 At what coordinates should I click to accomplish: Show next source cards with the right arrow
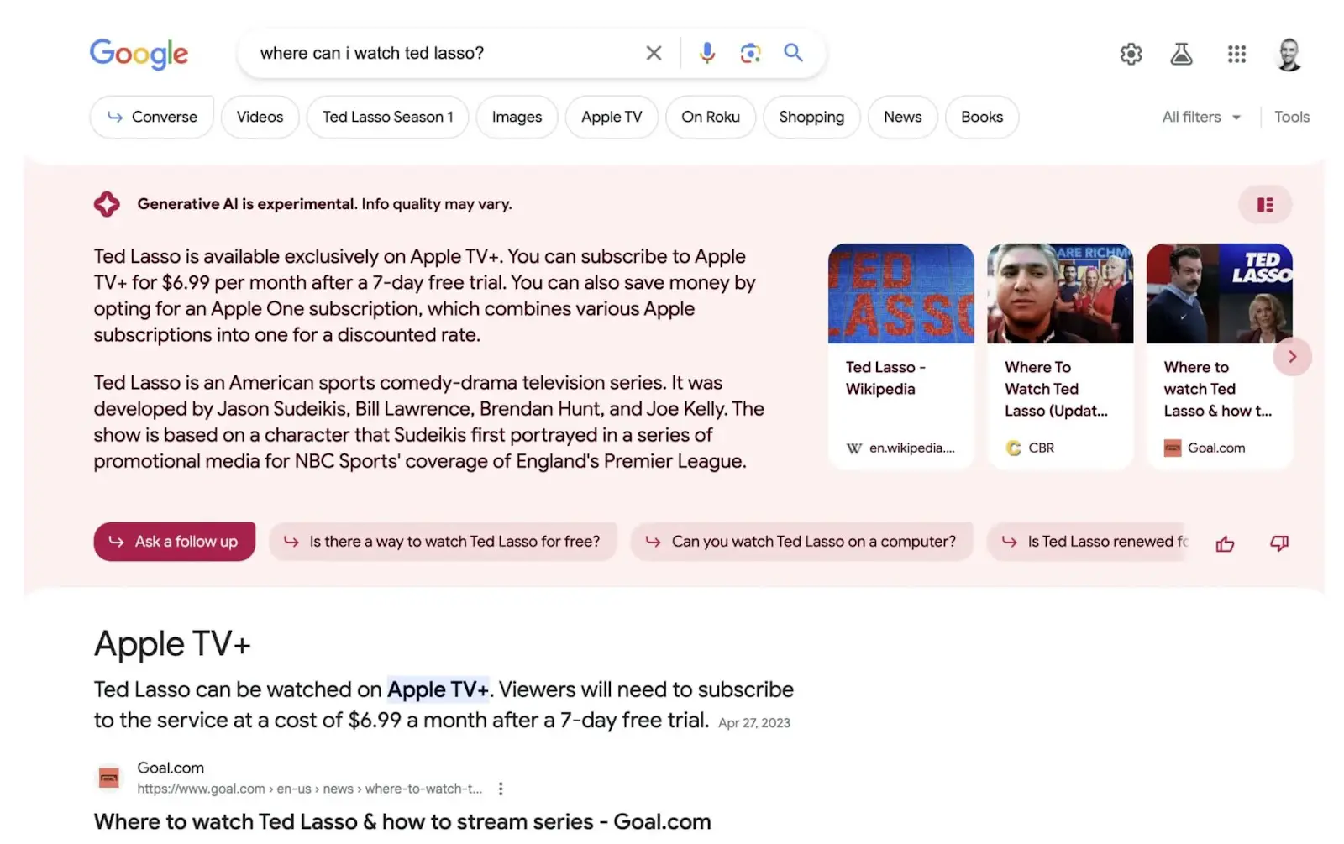1292,357
